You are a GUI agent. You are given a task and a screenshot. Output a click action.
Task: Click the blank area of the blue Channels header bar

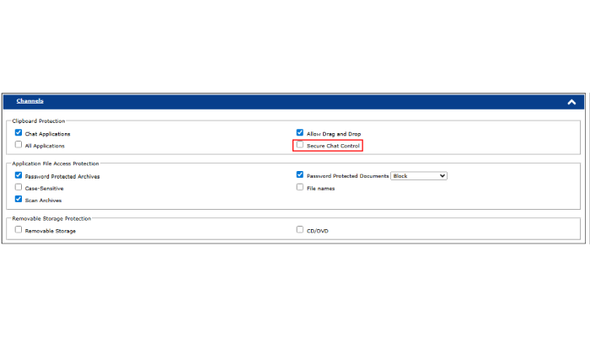[x=295, y=102]
